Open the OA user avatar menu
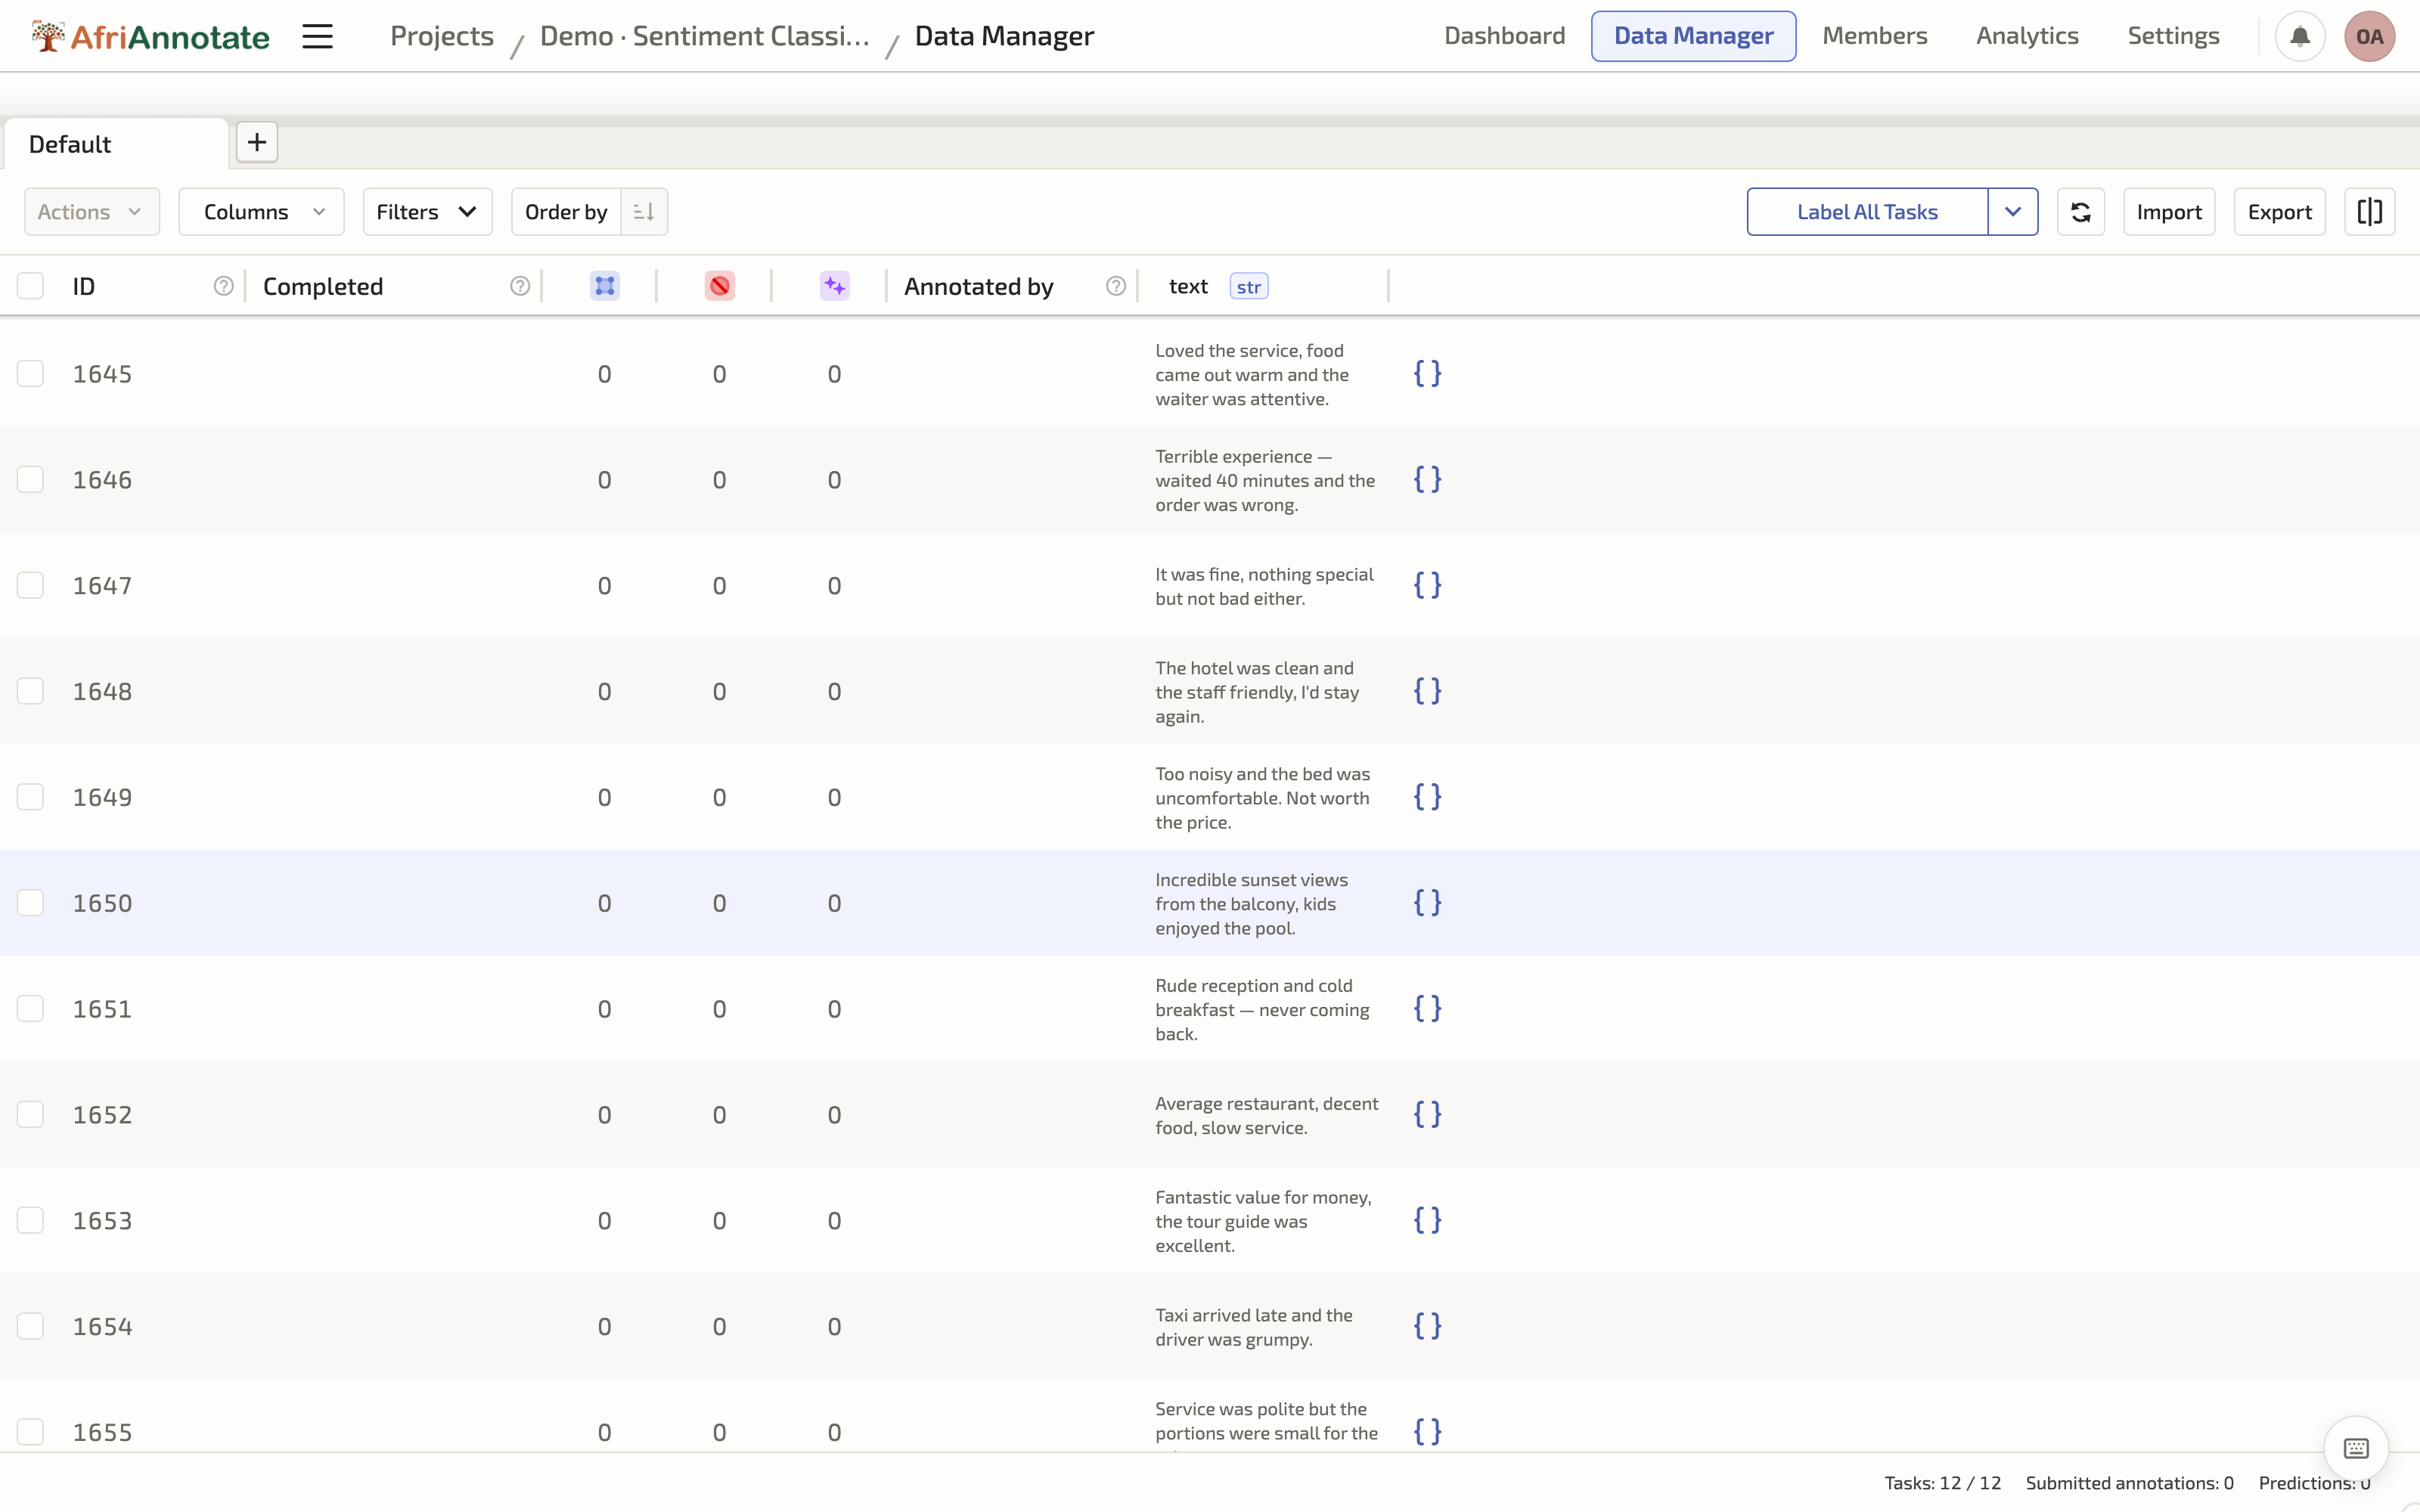 click(x=2369, y=37)
